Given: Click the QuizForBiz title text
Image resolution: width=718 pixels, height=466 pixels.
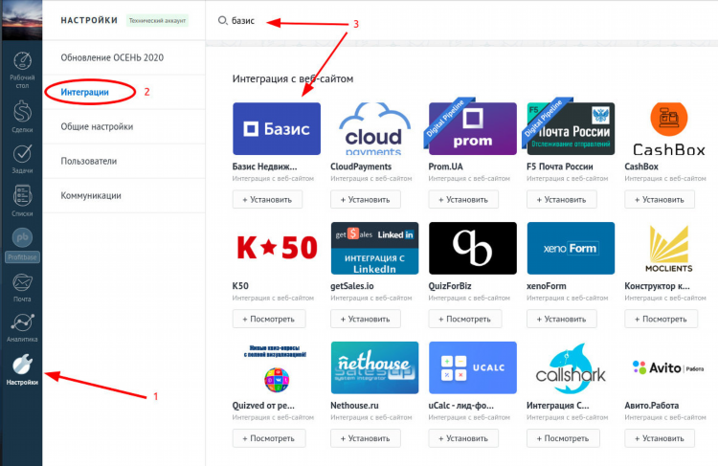Looking at the screenshot, I should [x=450, y=286].
